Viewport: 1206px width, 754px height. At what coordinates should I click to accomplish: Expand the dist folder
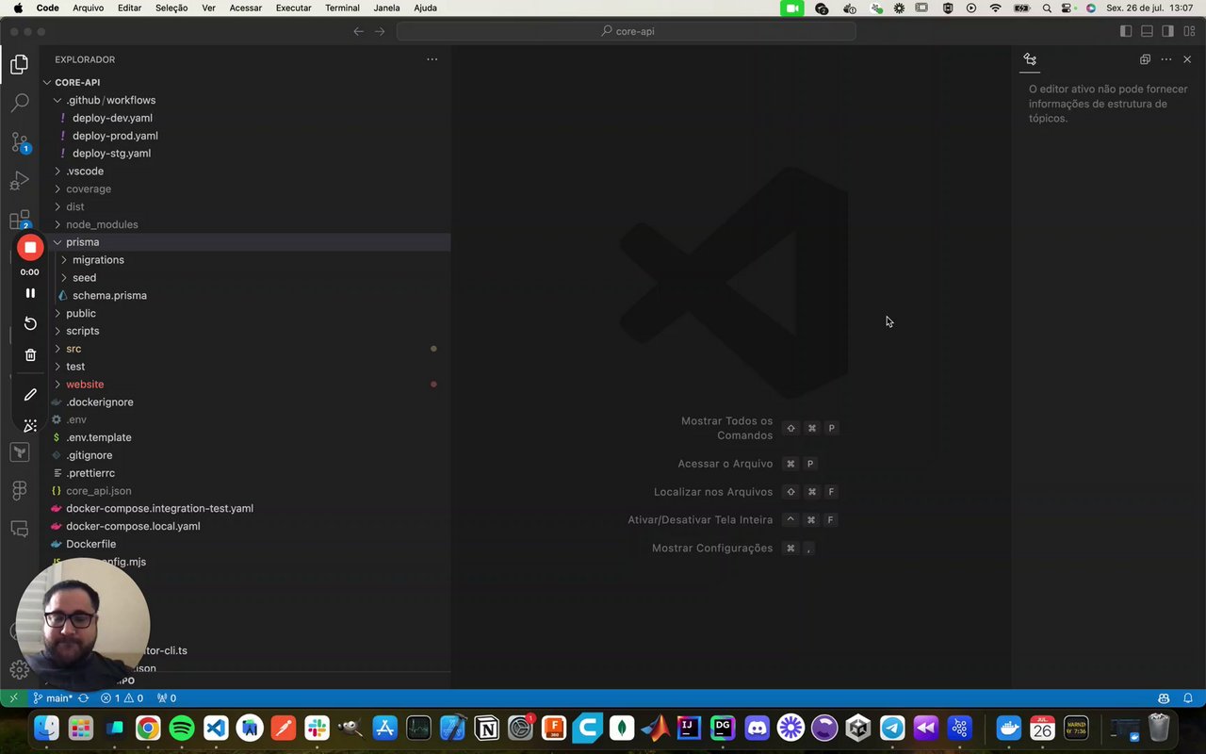(x=245, y=206)
